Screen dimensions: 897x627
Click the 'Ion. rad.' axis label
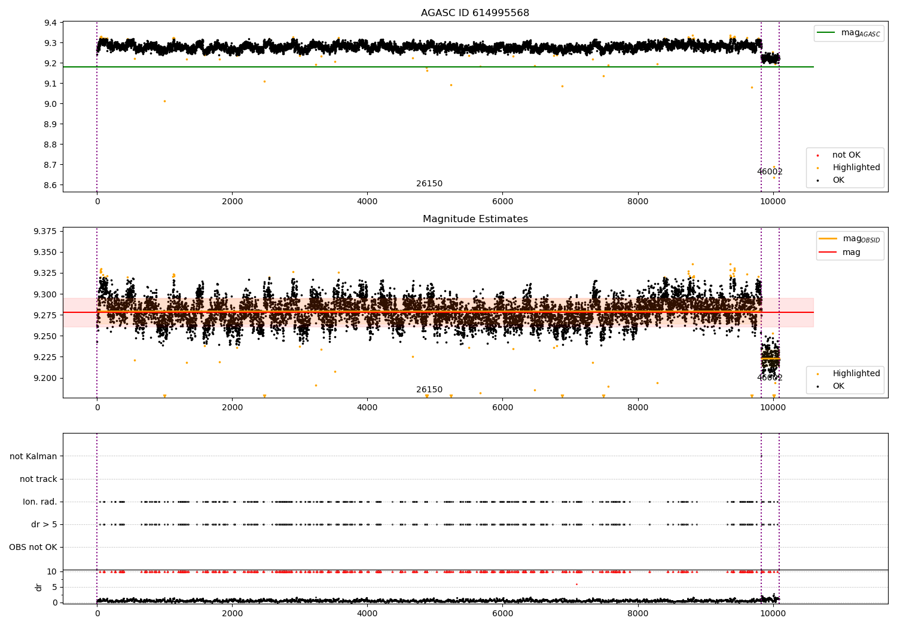pyautogui.click(x=40, y=502)
